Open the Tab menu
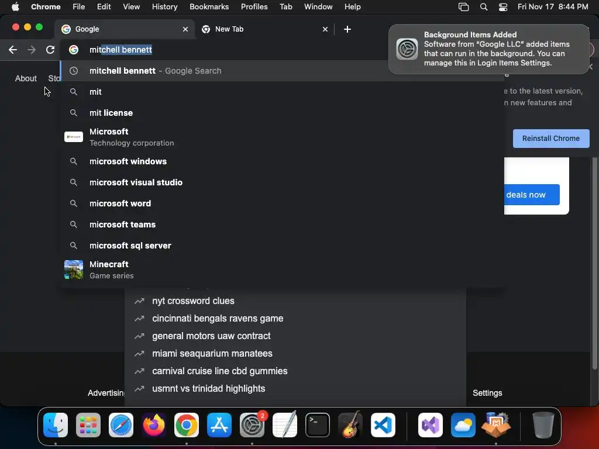The height and width of the screenshot is (449, 599). pos(285,6)
